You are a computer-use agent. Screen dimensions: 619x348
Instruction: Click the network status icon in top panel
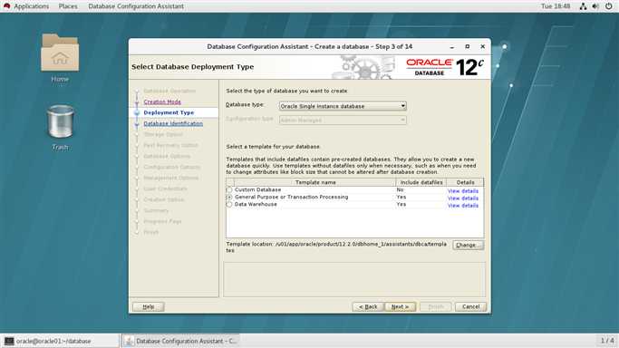click(583, 6)
